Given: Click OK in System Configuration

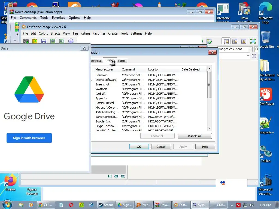Looking at the screenshot, I should [139, 147].
